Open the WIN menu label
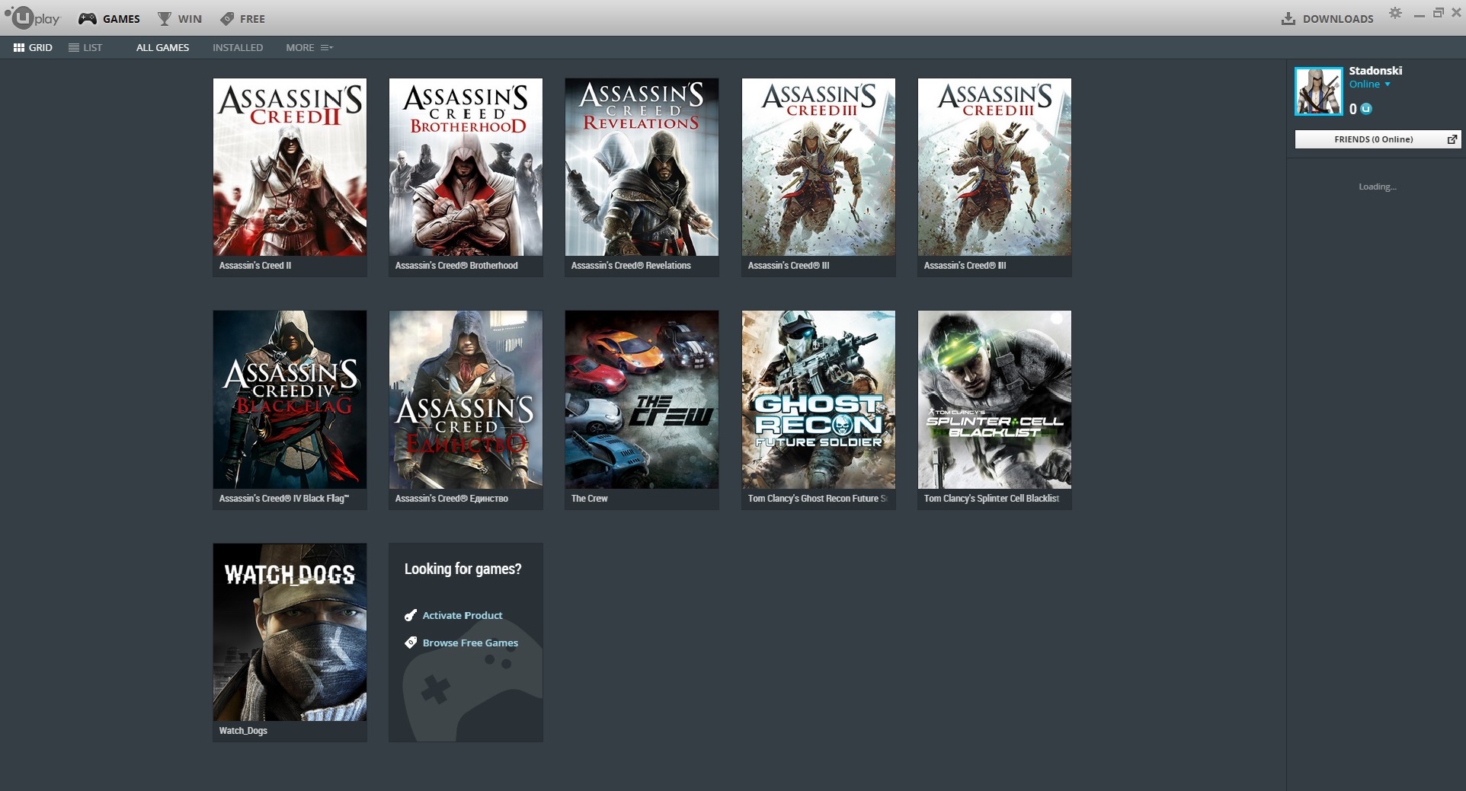The height and width of the screenshot is (791, 1466). point(190,19)
